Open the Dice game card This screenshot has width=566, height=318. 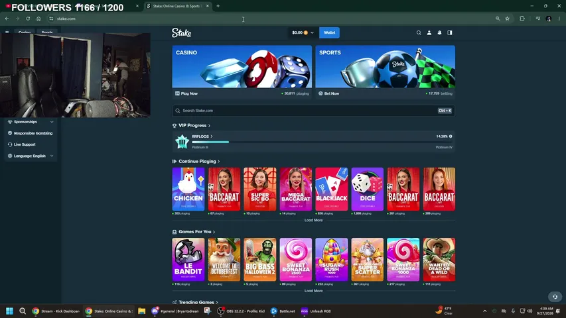click(x=368, y=189)
